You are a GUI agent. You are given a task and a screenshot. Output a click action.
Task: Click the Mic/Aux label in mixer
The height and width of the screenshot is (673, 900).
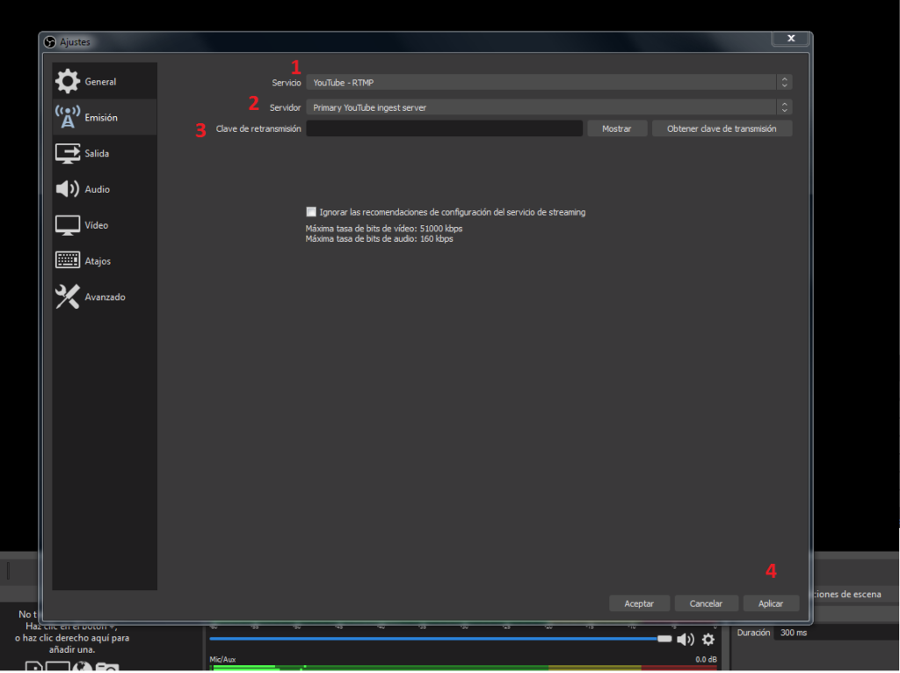coord(222,659)
